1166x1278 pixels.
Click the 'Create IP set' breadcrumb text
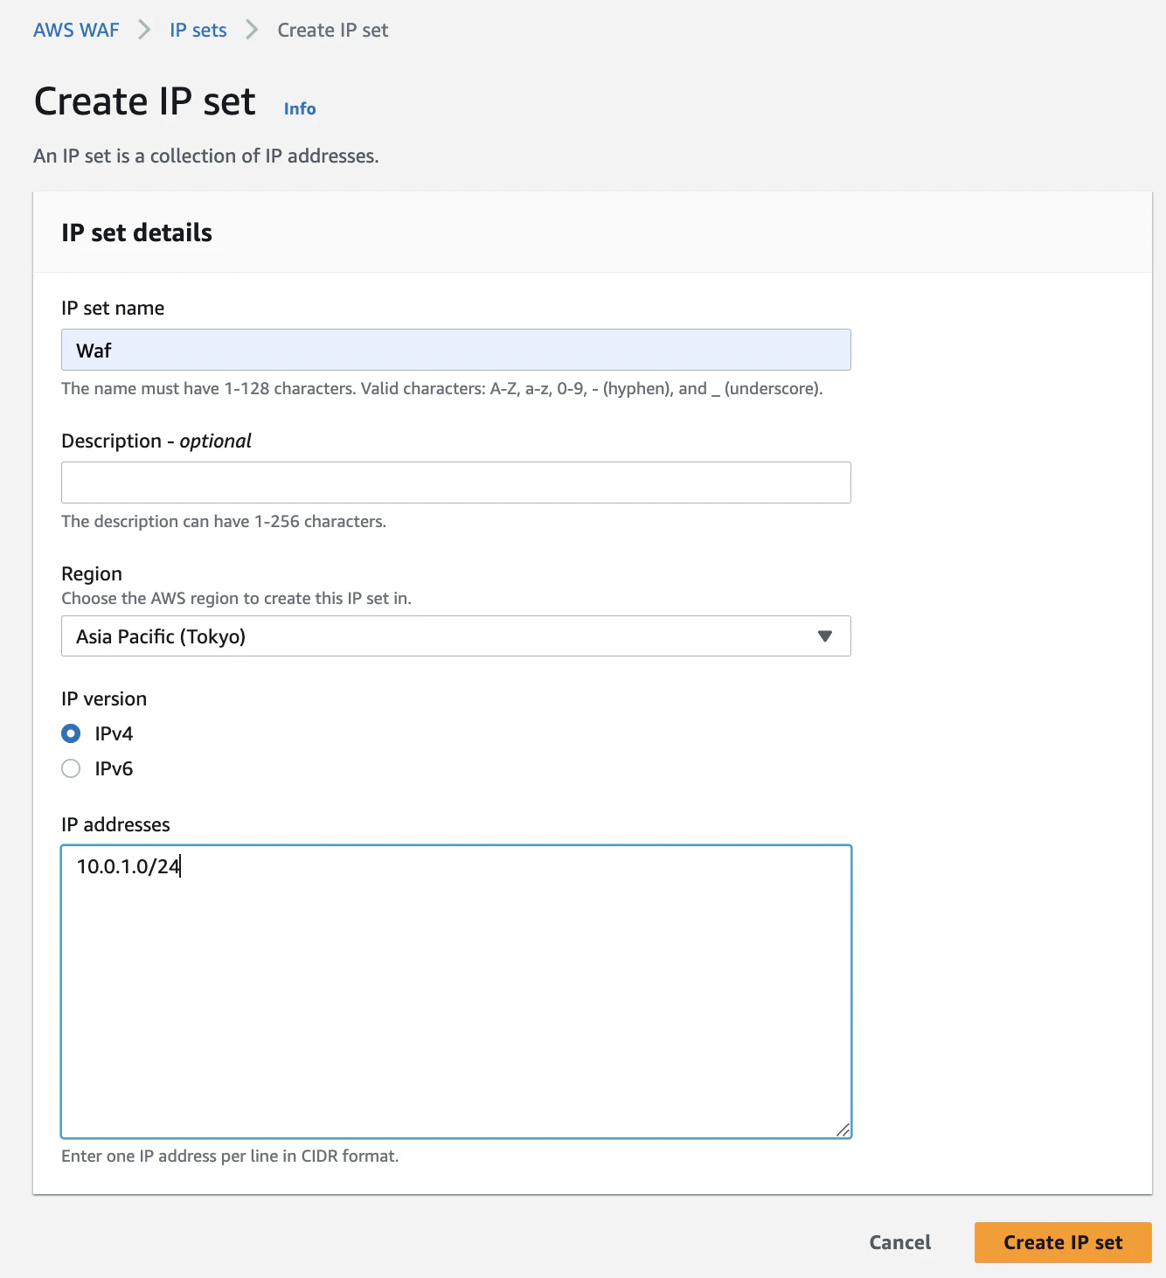click(x=333, y=31)
